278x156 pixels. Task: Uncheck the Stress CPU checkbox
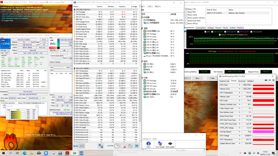186,9
